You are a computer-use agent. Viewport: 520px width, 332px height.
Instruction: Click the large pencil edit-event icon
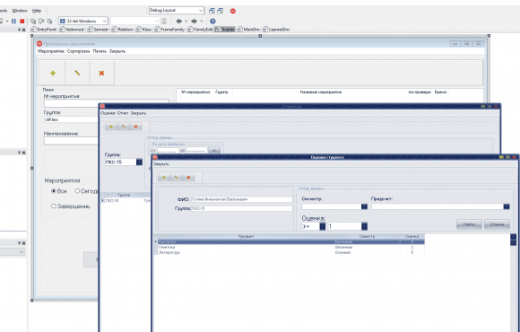point(77,73)
